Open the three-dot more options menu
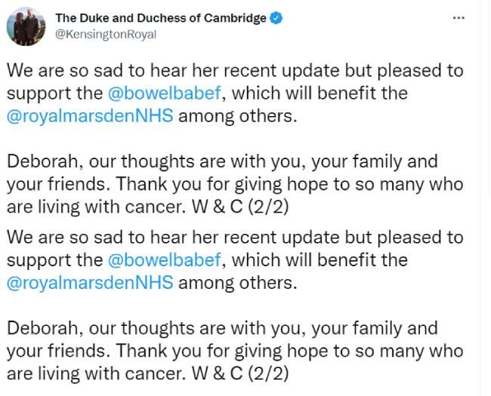Viewport: 491px width, 396px height. (459, 18)
